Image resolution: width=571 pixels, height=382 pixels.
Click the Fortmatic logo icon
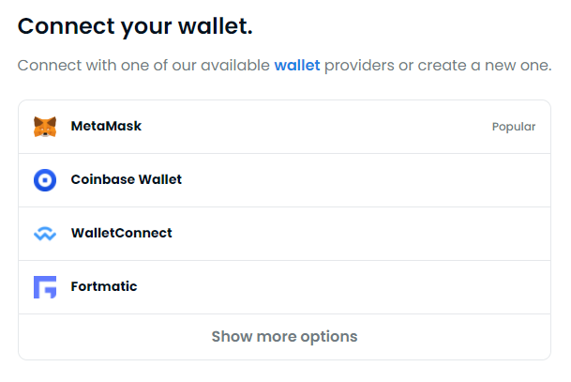coord(45,287)
